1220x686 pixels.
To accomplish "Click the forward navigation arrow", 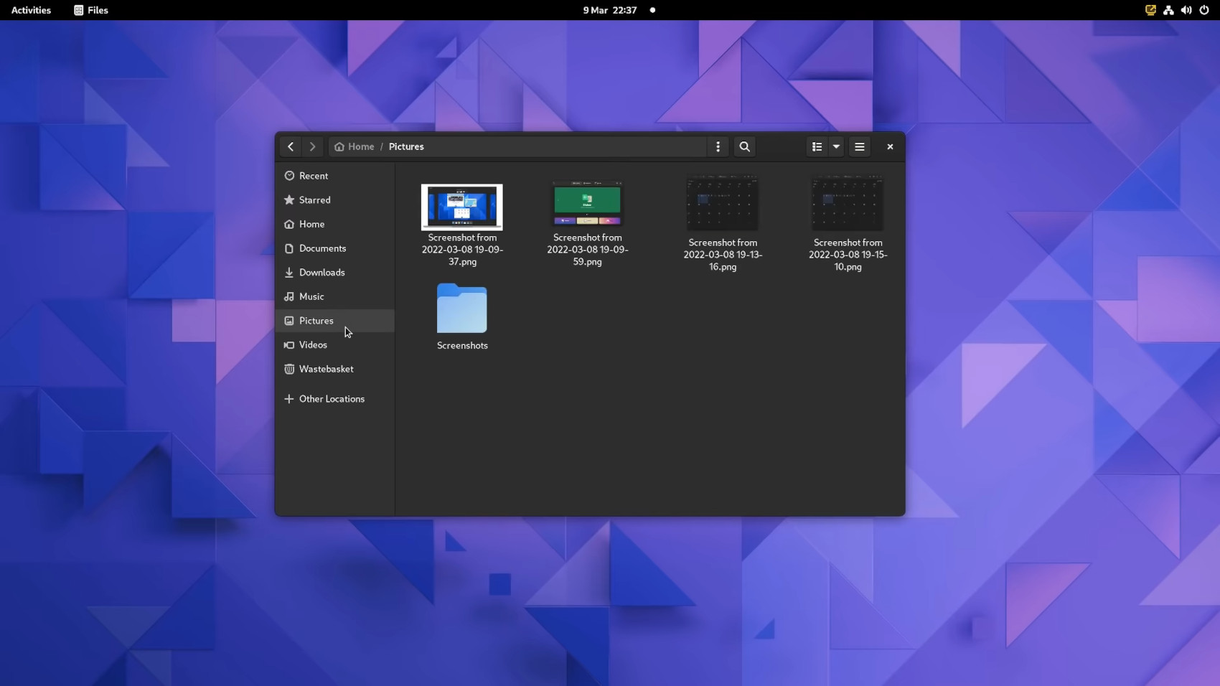I will pyautogui.click(x=312, y=146).
